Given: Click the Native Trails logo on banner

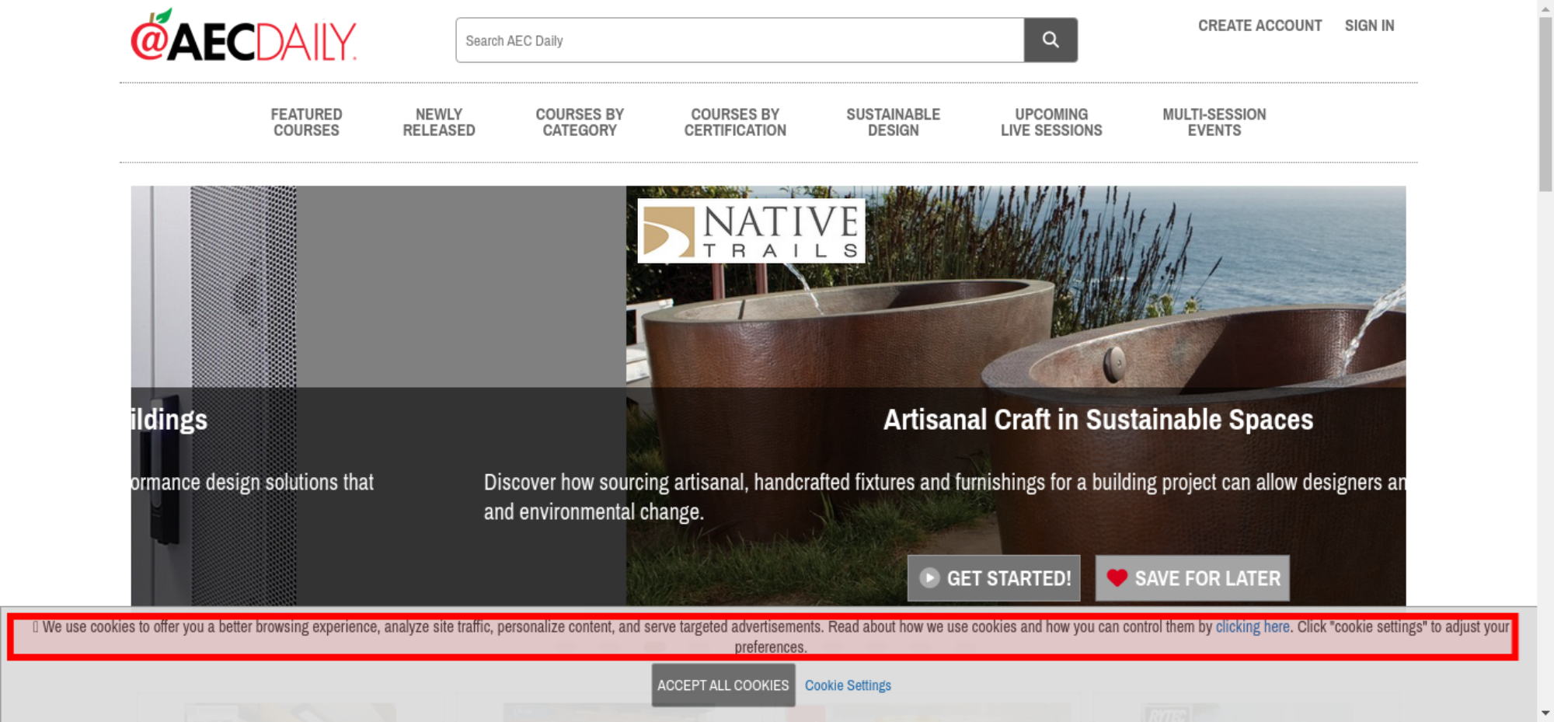Looking at the screenshot, I should click(751, 231).
